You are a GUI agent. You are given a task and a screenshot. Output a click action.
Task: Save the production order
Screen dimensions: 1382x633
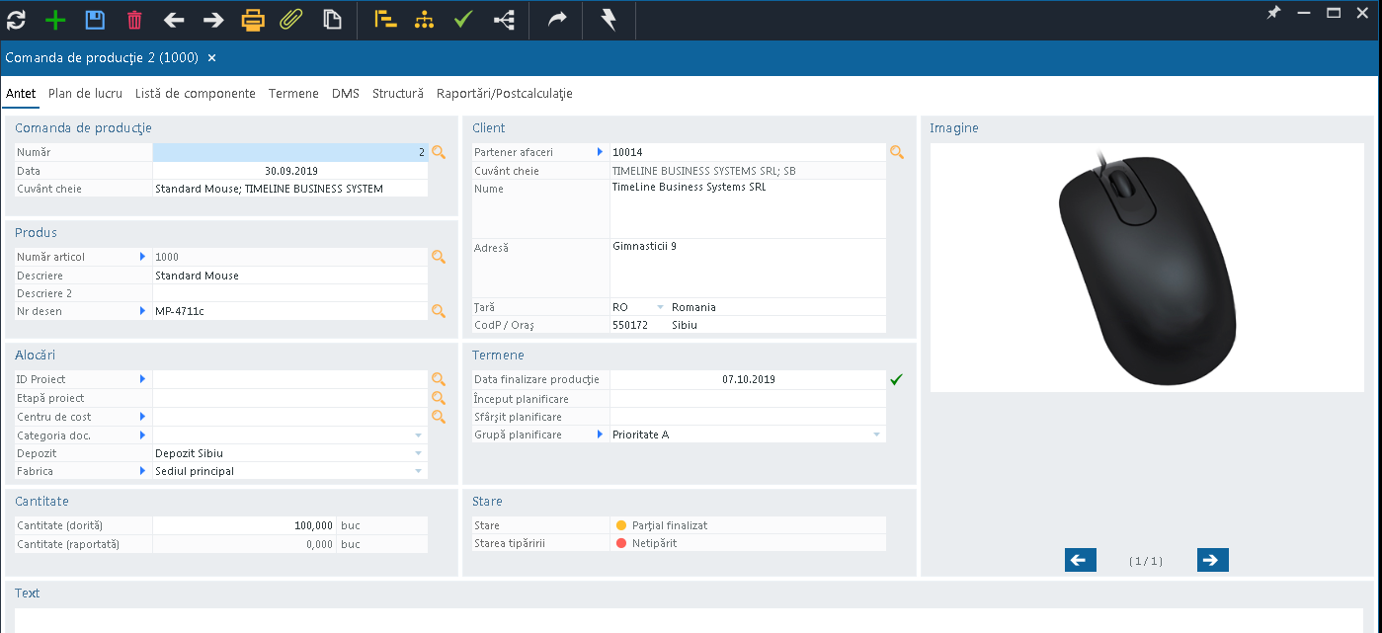point(95,20)
